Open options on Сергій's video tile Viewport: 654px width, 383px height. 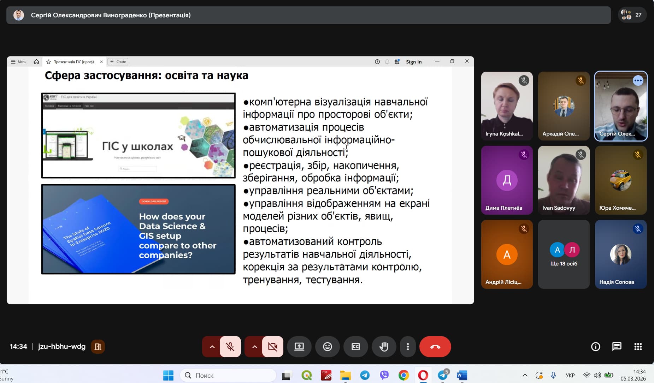point(638,80)
